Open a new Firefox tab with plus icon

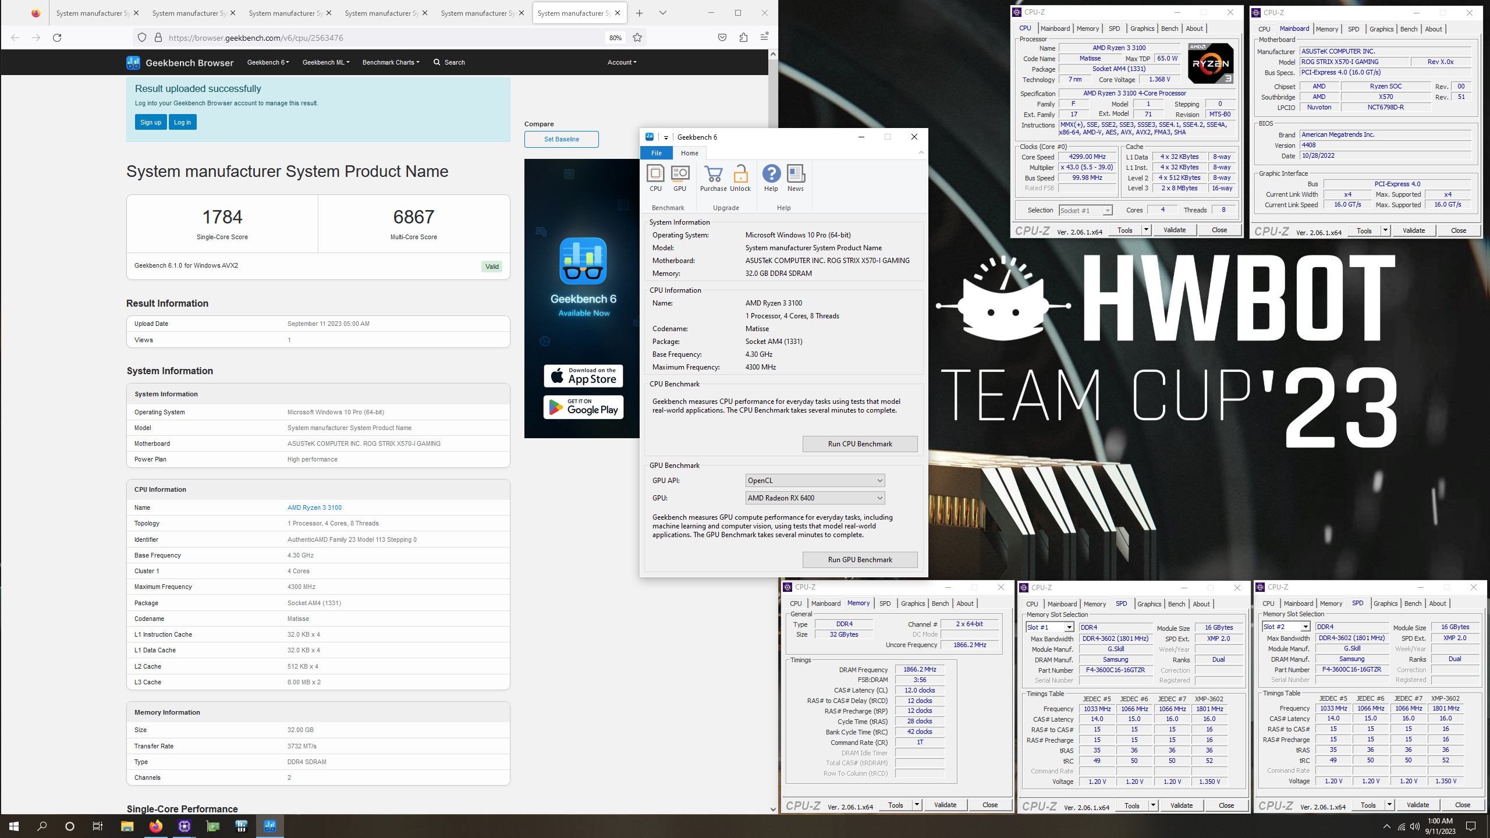pyautogui.click(x=640, y=13)
